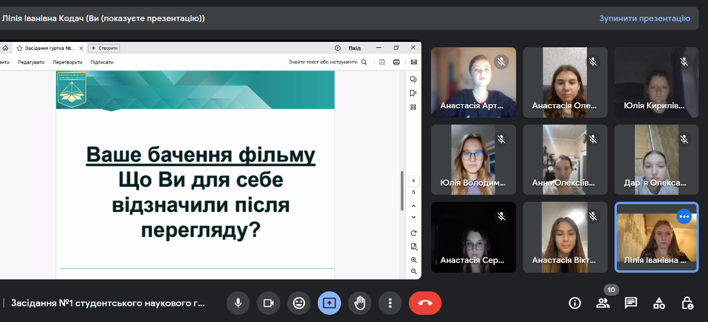Click the page number 4 field
Viewport: 708px width, 322px height.
414,181
